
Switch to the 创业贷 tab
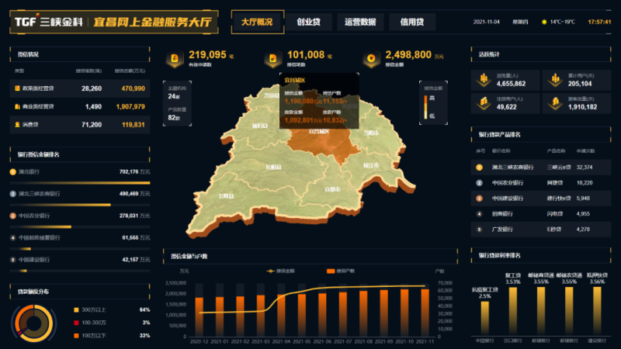point(308,22)
